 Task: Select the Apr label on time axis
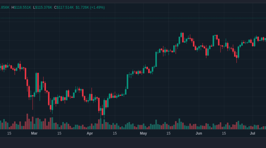(89, 133)
